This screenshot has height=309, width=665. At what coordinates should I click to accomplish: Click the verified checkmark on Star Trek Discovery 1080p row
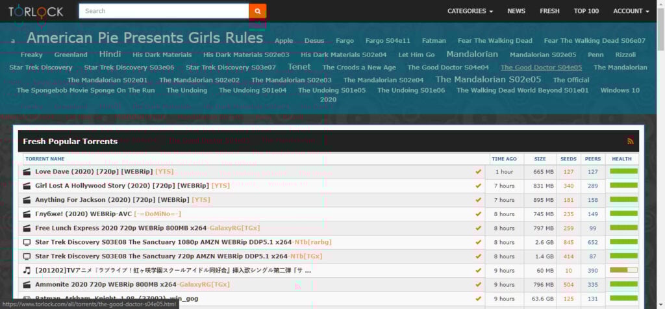[x=479, y=242]
